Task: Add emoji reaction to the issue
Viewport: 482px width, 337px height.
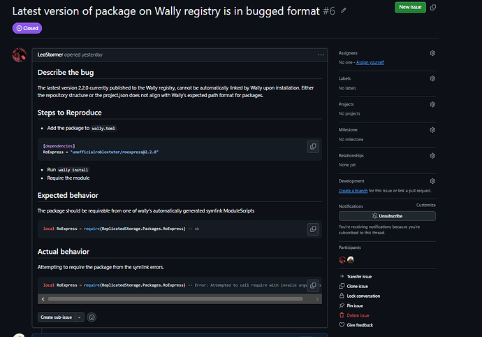Action: pos(92,317)
